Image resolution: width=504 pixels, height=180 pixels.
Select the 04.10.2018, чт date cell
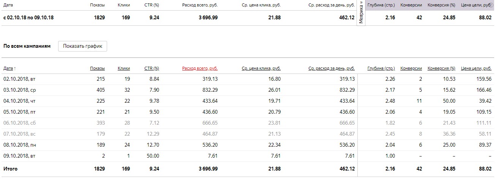[19, 101]
